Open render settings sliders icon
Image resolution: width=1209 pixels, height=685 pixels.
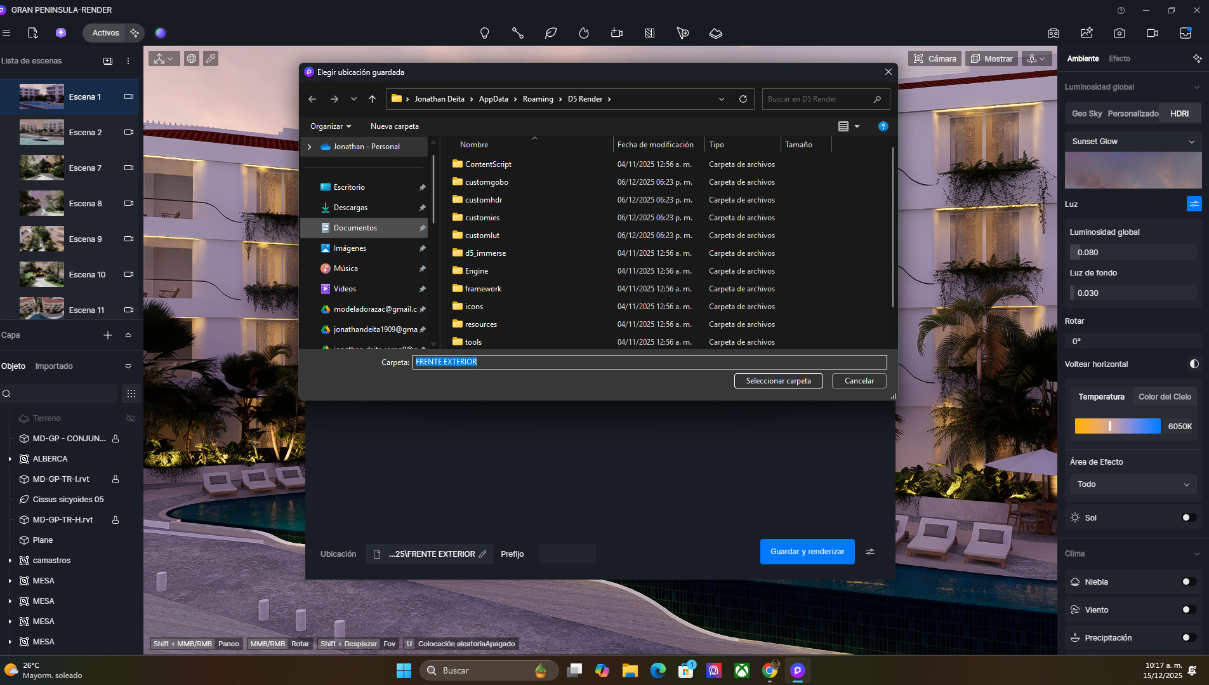click(x=870, y=552)
